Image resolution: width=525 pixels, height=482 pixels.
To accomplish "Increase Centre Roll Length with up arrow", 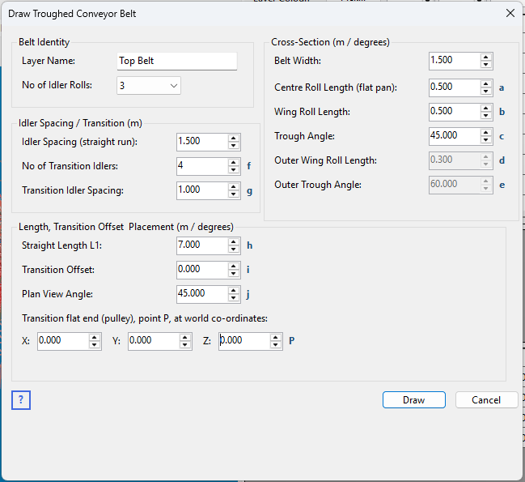I will 486,83.
